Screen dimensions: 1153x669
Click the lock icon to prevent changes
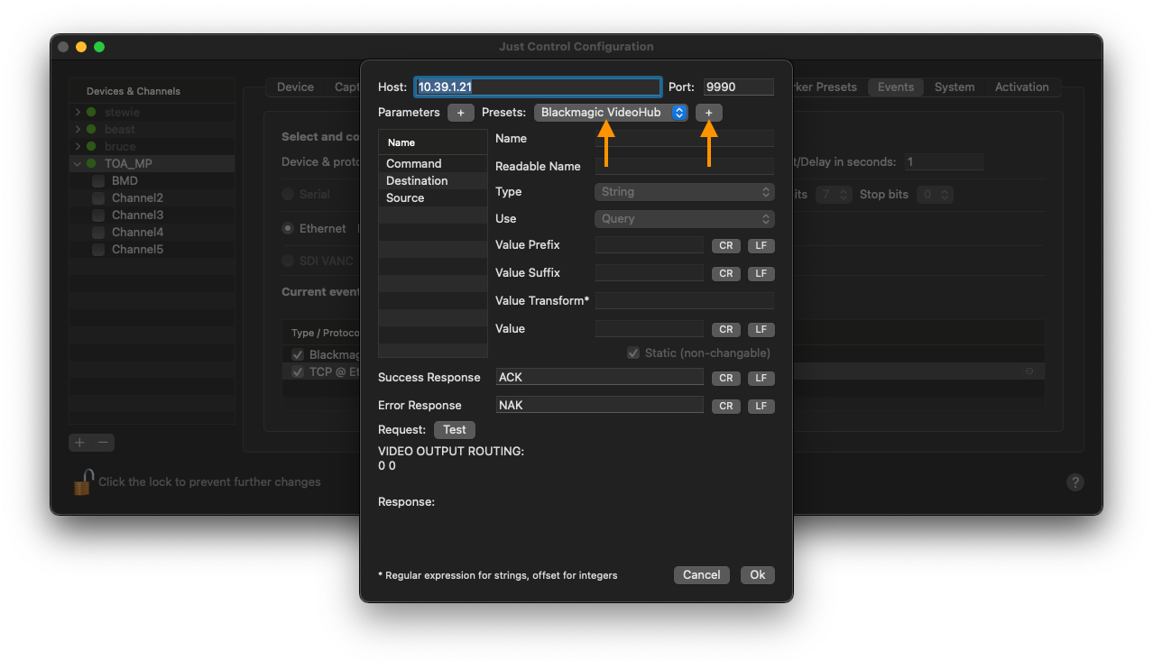pos(83,481)
